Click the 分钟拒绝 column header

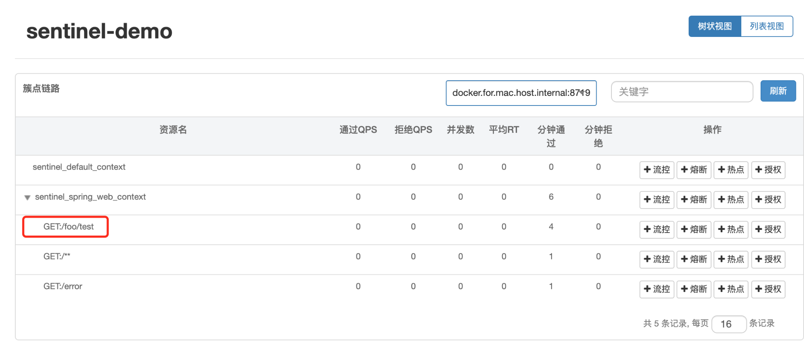598,136
